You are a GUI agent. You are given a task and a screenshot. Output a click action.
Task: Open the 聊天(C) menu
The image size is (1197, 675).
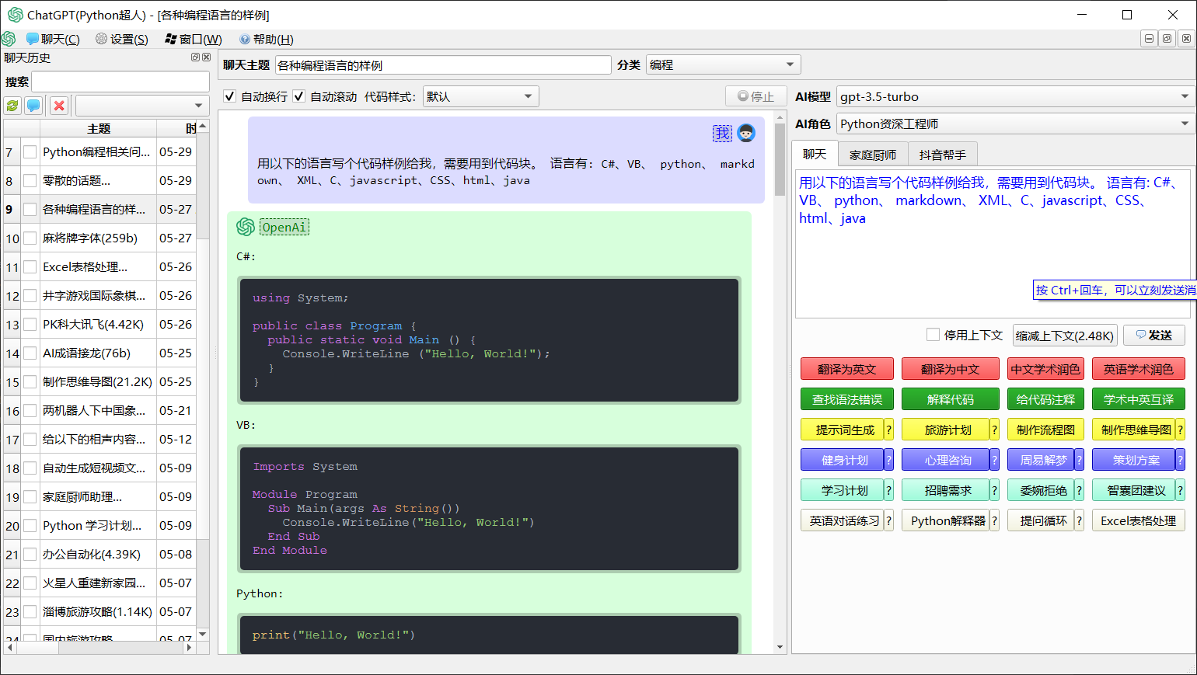click(x=53, y=39)
